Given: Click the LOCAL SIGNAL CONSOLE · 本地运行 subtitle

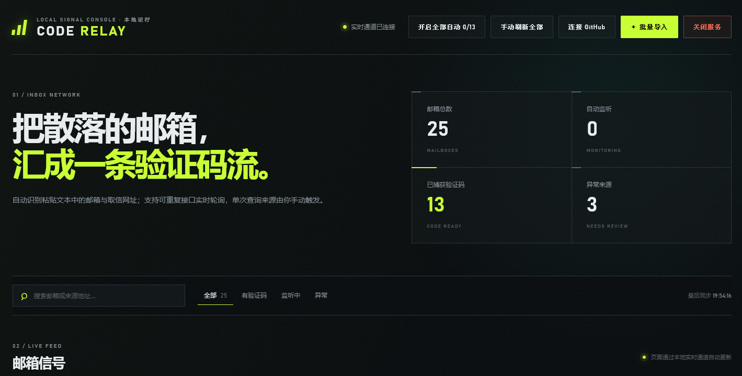Looking at the screenshot, I should tap(93, 19).
